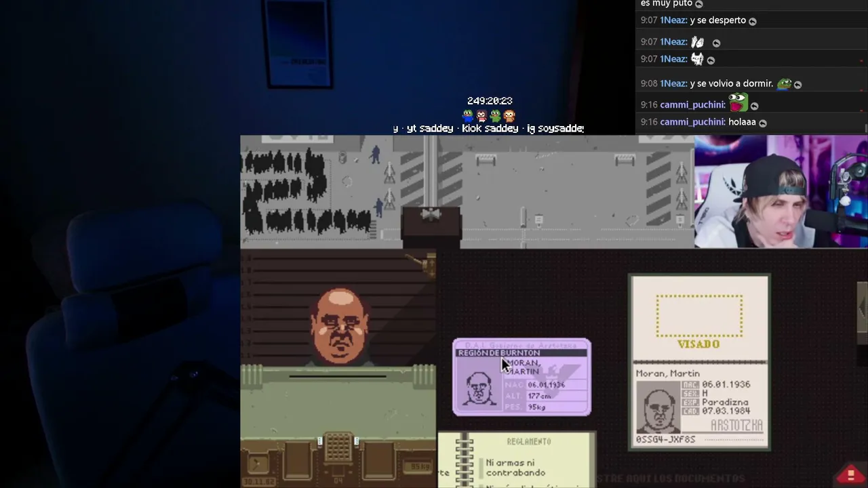Click the reply arrow next to the clapping hands emote
Screen dimensions: 868x488
coord(716,43)
